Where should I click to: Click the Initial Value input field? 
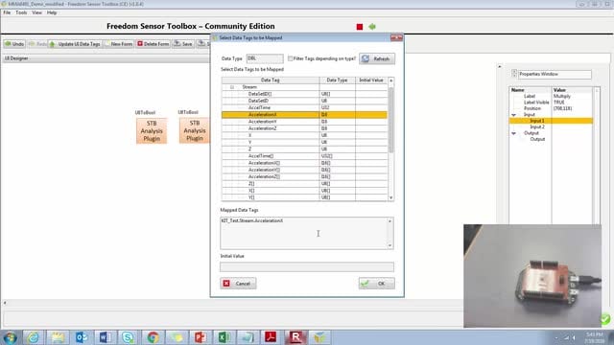point(307,266)
